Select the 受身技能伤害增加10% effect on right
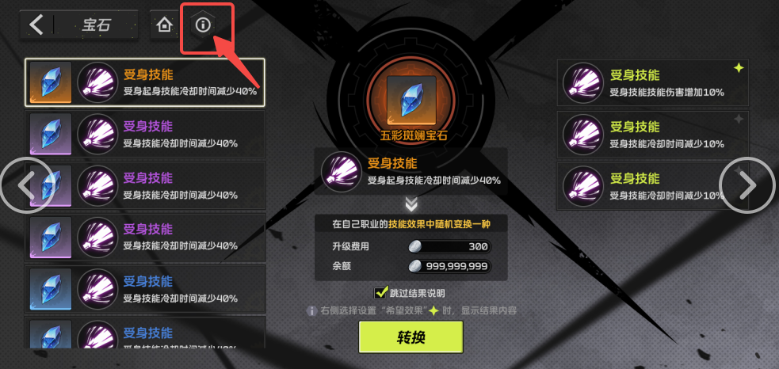The image size is (779, 369). tap(652, 82)
